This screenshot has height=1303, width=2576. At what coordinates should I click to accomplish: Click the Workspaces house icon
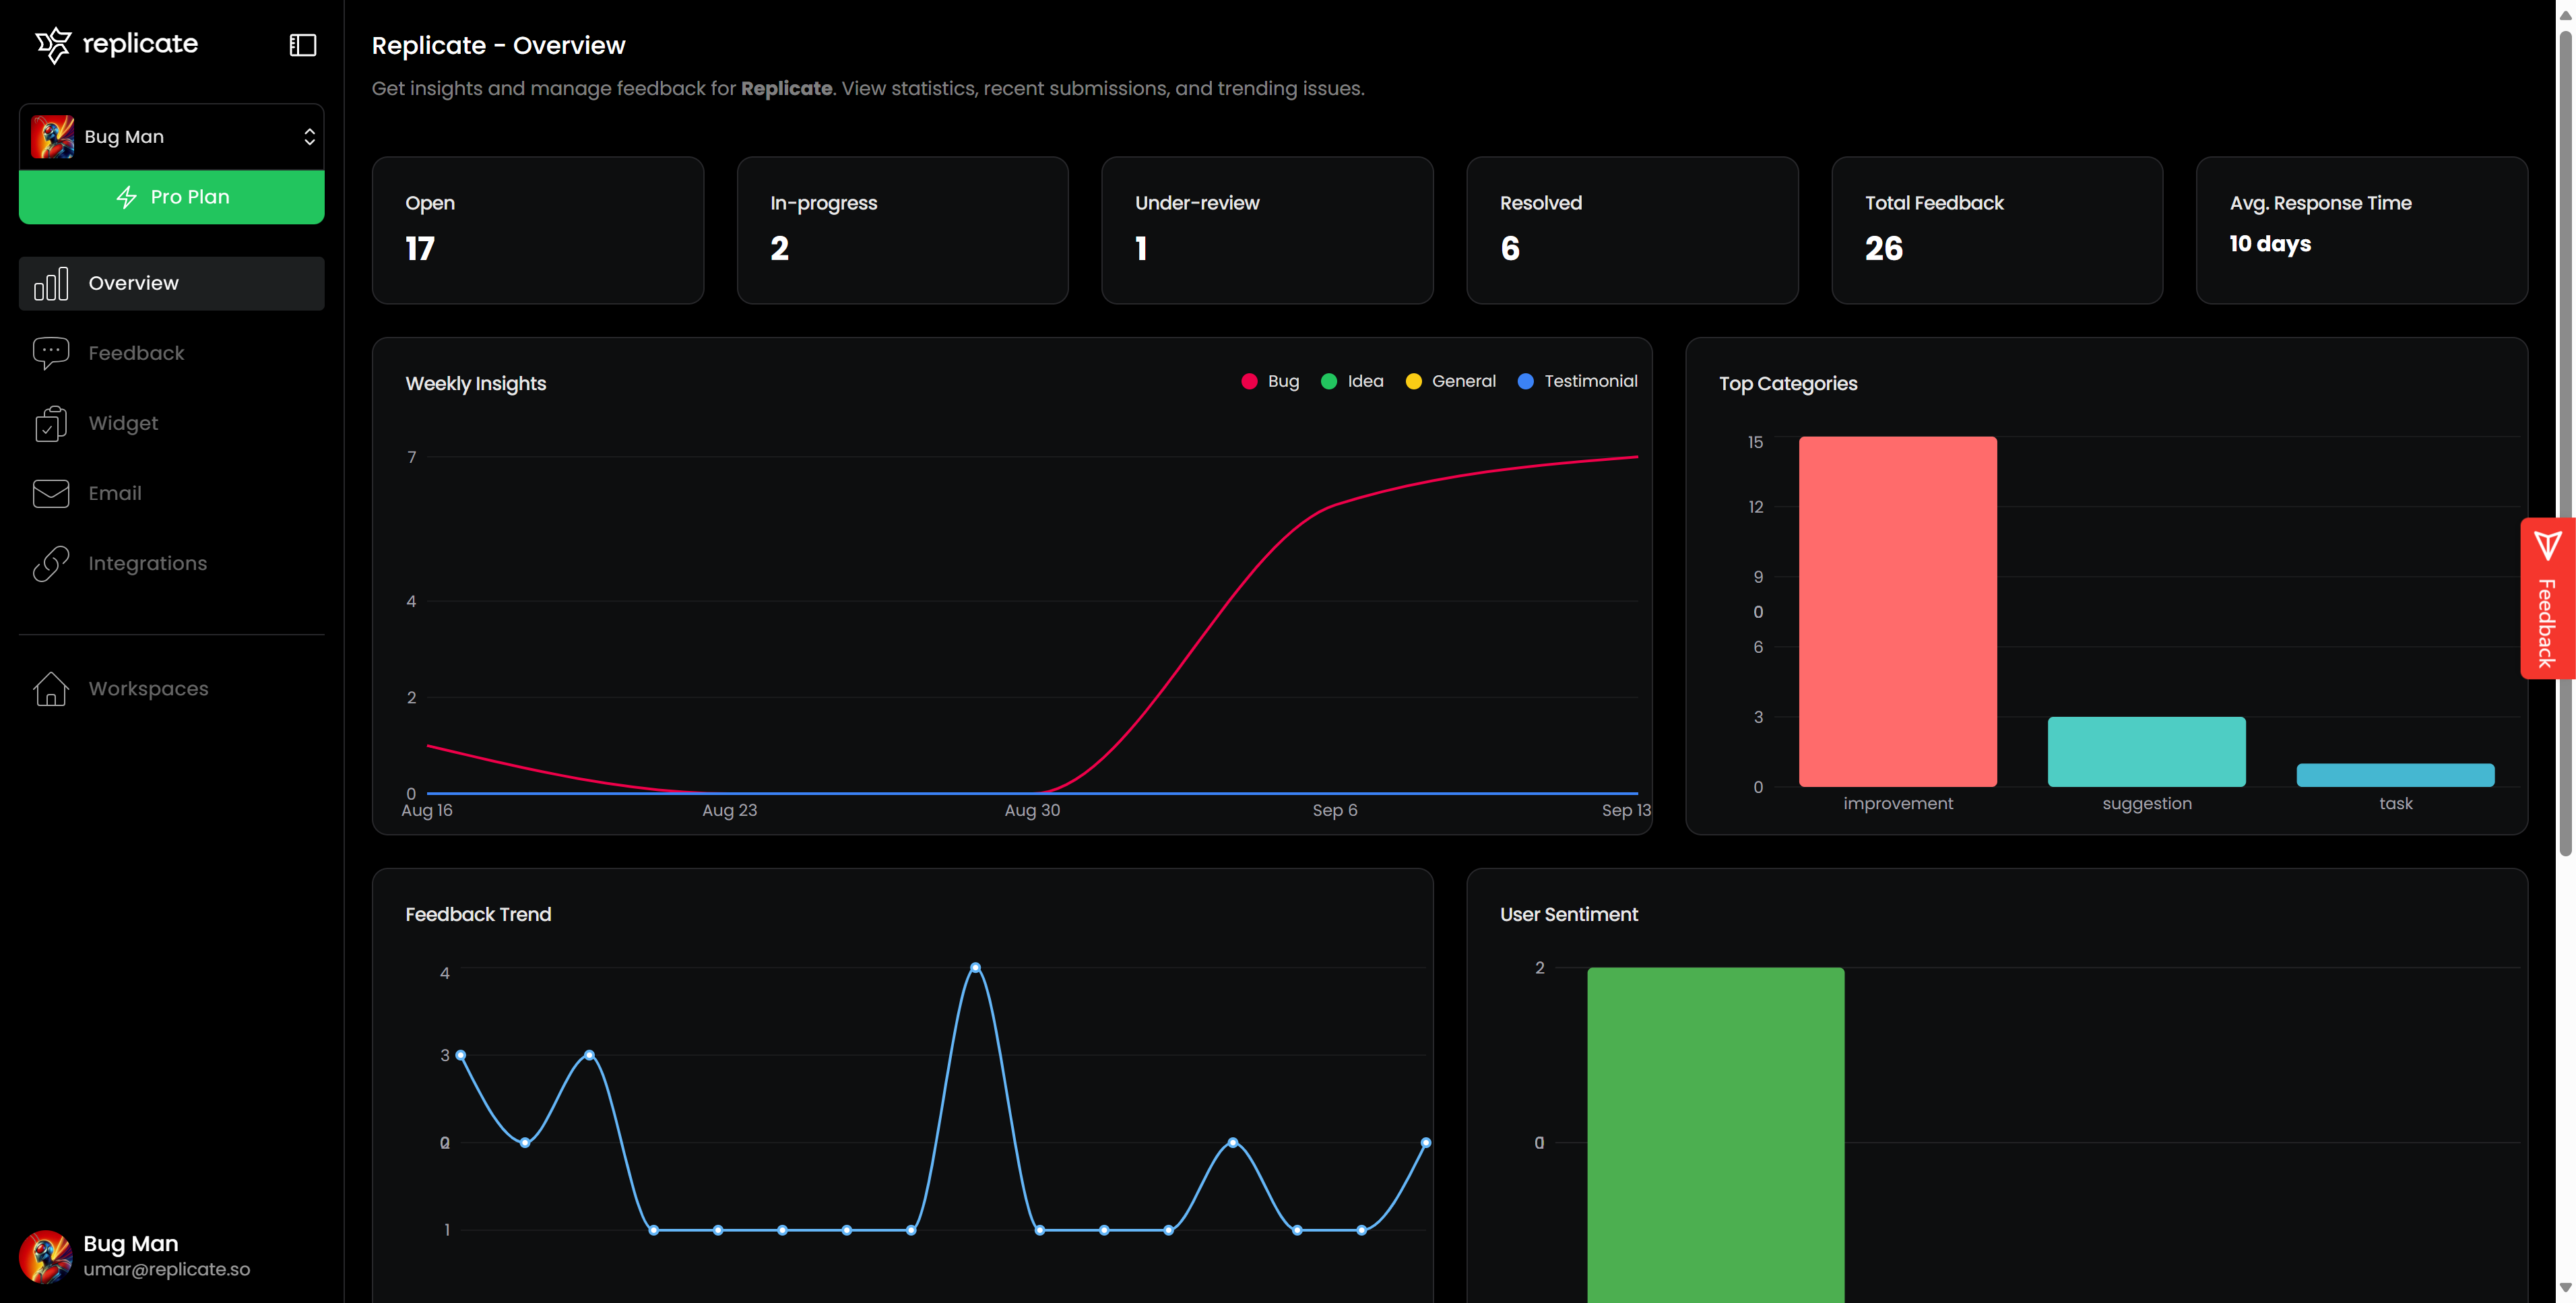(x=51, y=689)
